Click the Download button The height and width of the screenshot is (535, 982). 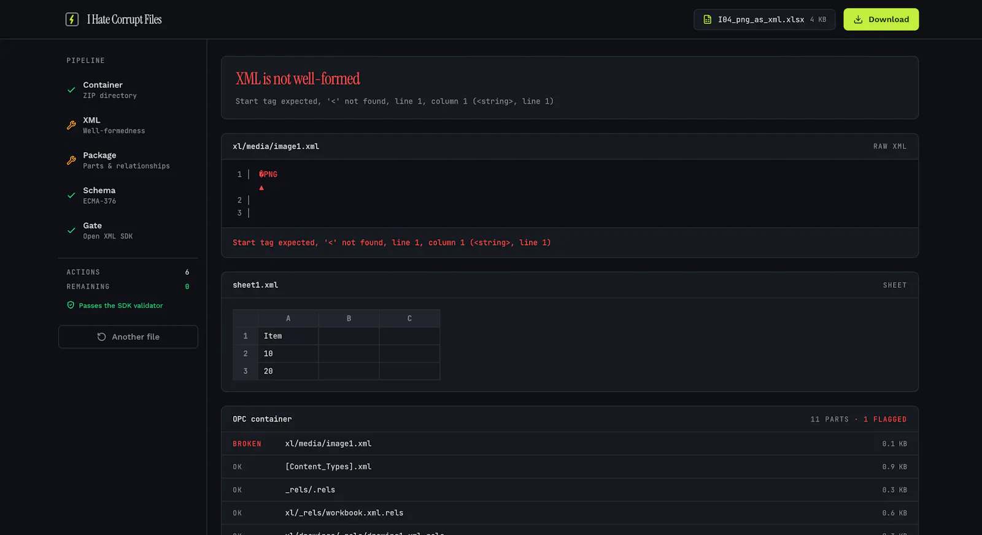pos(881,20)
